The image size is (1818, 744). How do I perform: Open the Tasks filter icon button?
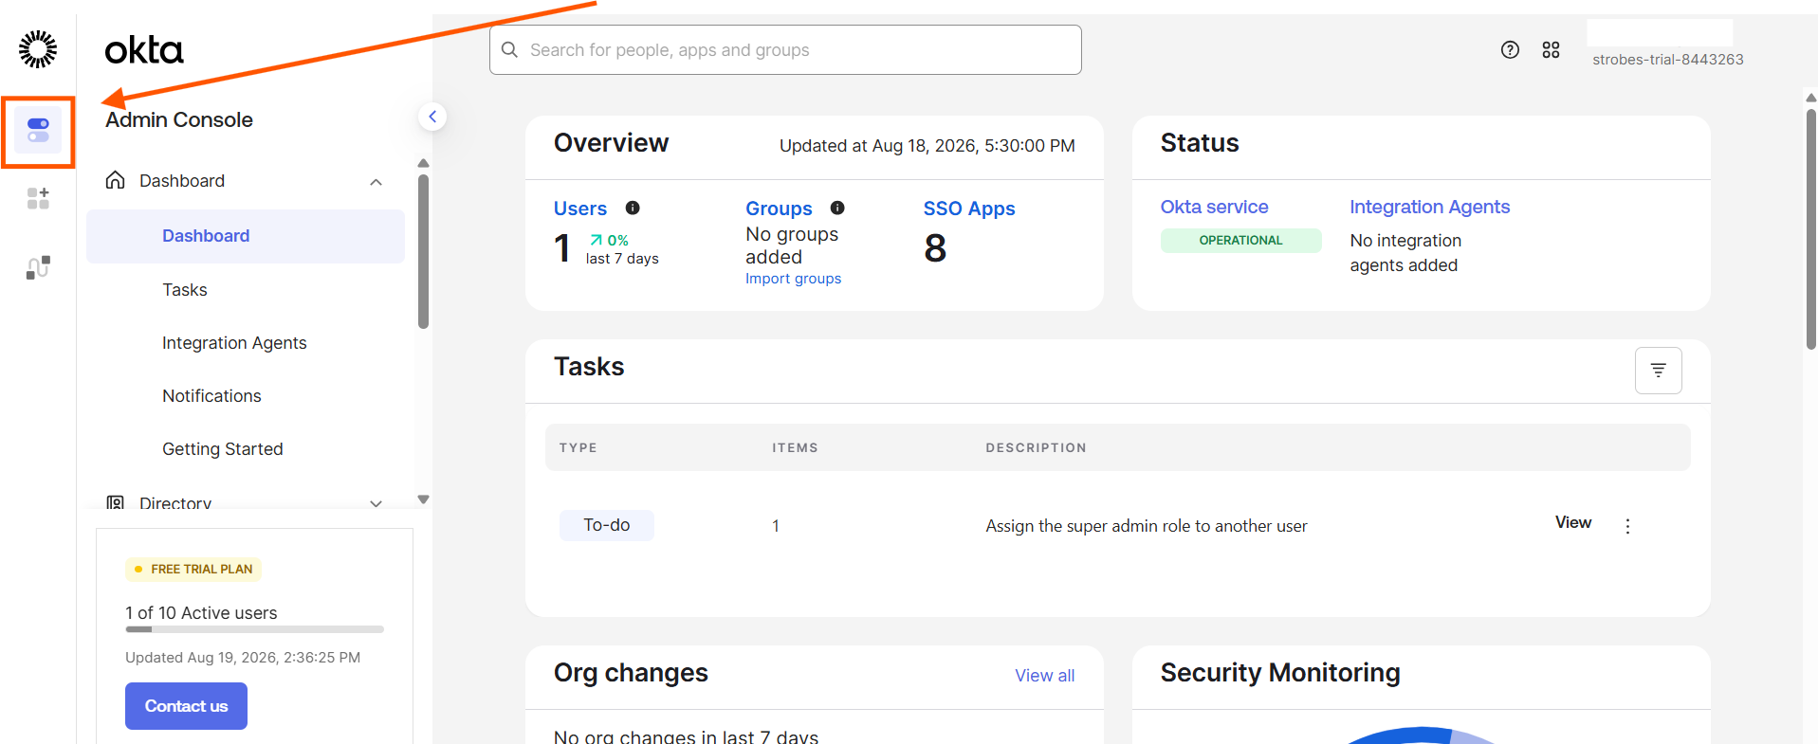(x=1658, y=371)
